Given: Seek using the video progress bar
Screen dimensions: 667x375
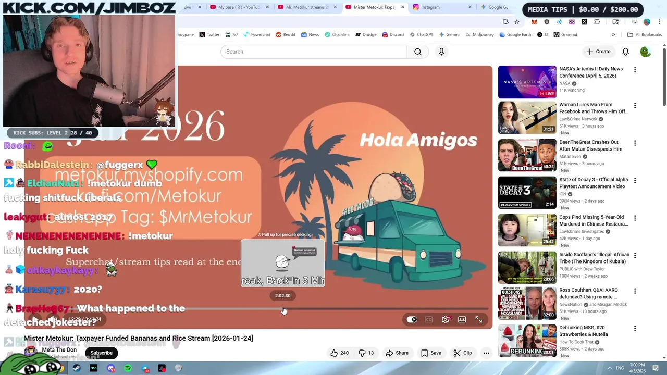Looking at the screenshot, I should pyautogui.click(x=258, y=309).
